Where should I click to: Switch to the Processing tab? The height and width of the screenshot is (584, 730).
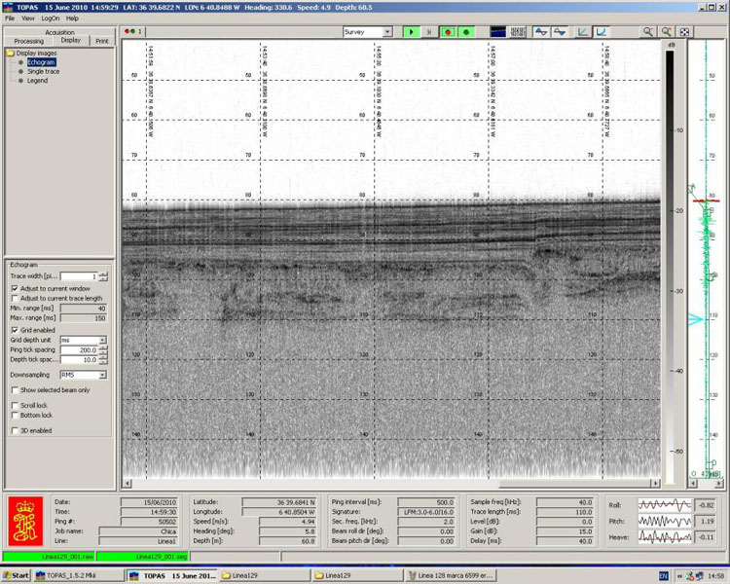coord(28,41)
